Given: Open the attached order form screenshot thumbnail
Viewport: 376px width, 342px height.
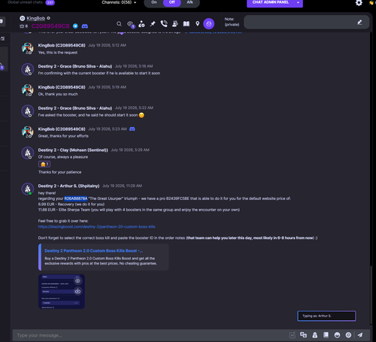Looking at the screenshot, I should (62, 292).
